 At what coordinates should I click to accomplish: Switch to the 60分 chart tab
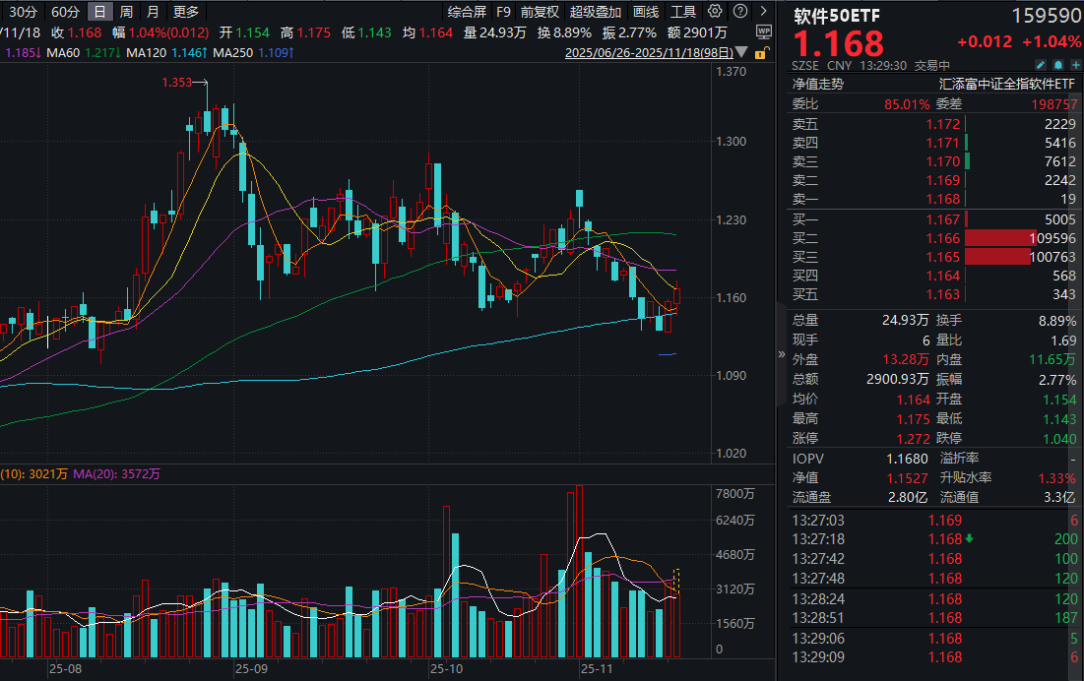click(65, 12)
